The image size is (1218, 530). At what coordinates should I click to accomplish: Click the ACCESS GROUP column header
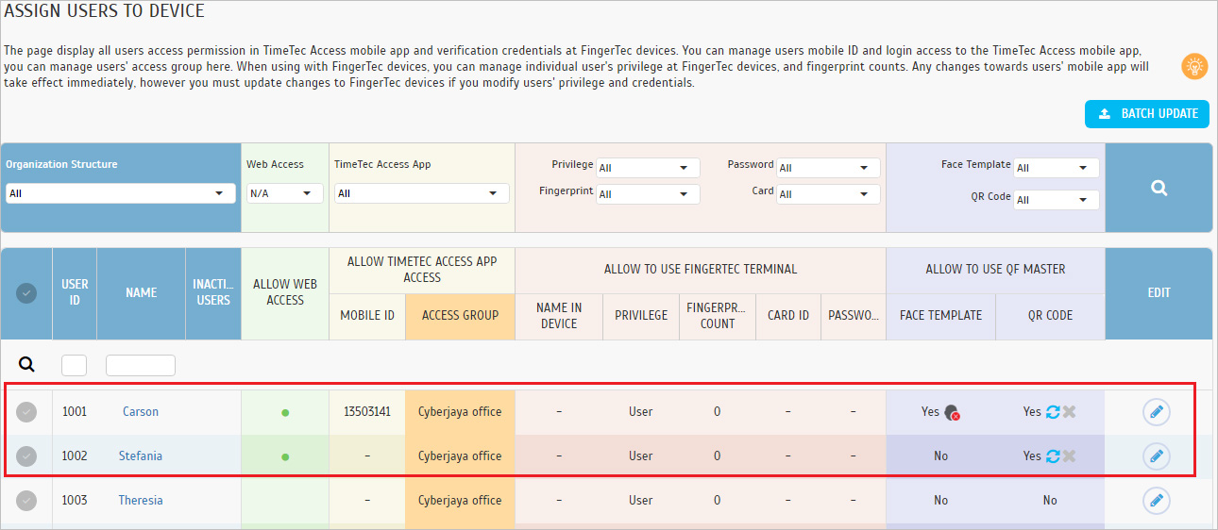point(460,316)
